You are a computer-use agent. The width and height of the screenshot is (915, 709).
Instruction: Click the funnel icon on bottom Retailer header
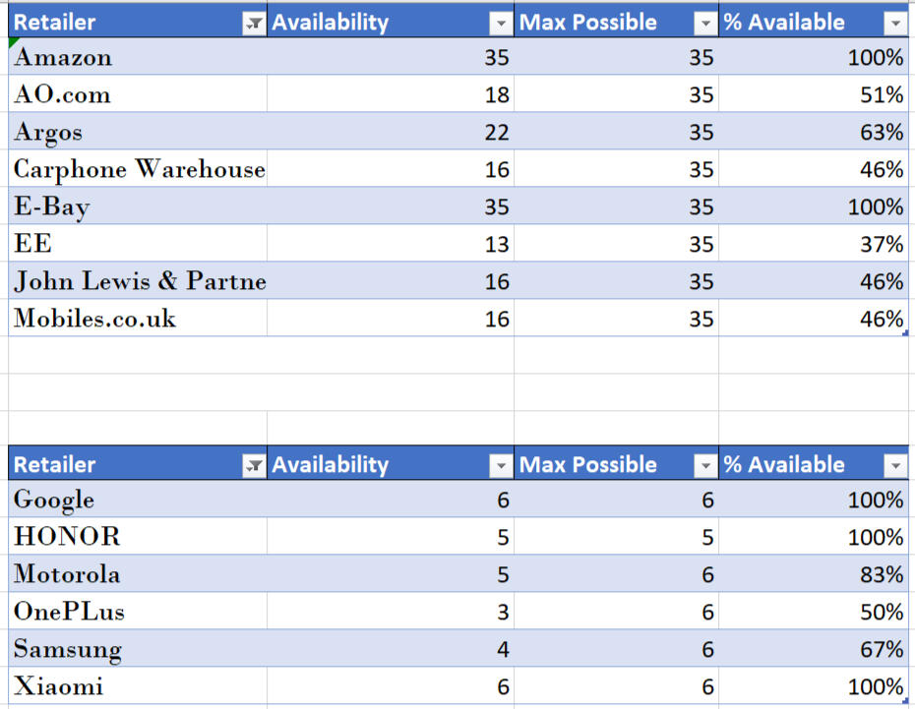[x=254, y=464]
